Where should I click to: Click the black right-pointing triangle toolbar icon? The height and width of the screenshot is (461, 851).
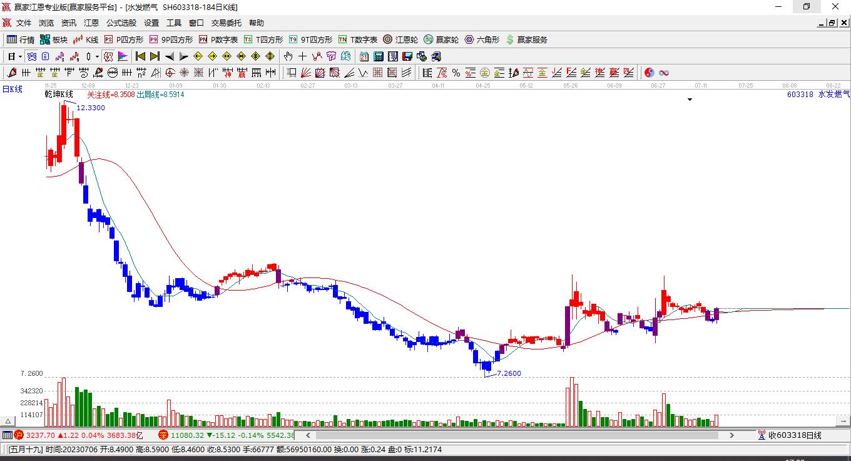(x=183, y=56)
